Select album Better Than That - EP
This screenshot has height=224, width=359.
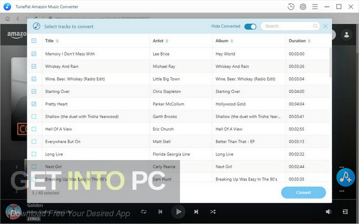(235, 142)
